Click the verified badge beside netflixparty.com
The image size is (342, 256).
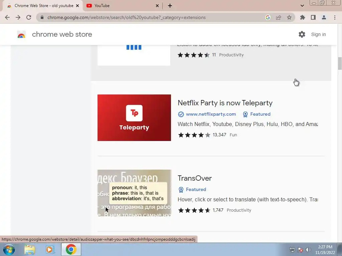click(181, 114)
